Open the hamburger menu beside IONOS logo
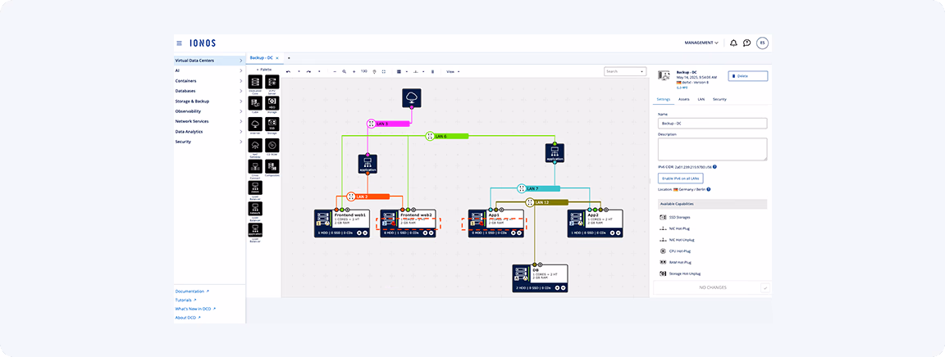This screenshot has width=945, height=357. coord(180,43)
